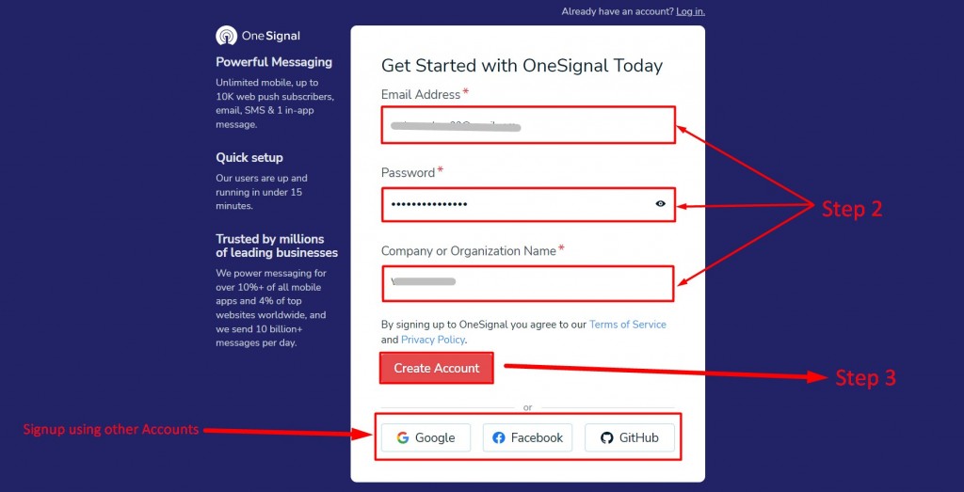Sign up with GitHub button
The width and height of the screenshot is (964, 492).
coord(630,438)
